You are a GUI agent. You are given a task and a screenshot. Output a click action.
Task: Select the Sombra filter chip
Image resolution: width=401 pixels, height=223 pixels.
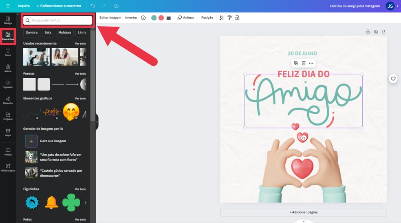[31, 33]
